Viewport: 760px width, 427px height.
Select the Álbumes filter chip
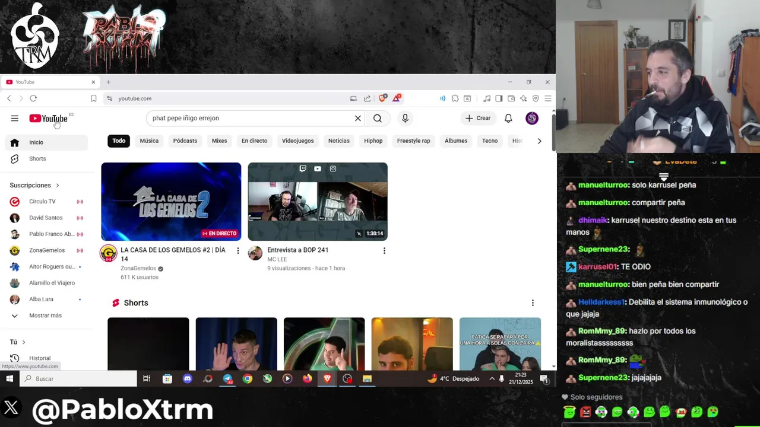pyautogui.click(x=456, y=141)
